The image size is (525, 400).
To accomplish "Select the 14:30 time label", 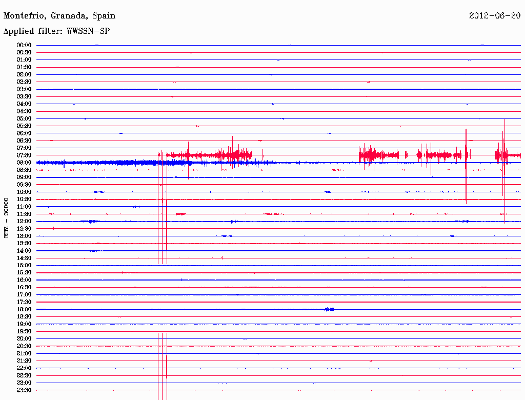I will click(x=24, y=258).
